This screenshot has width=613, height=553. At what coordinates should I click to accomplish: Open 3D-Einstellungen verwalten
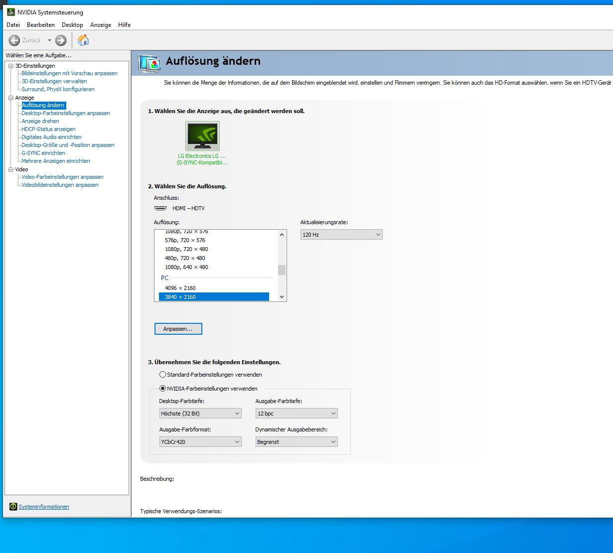54,81
